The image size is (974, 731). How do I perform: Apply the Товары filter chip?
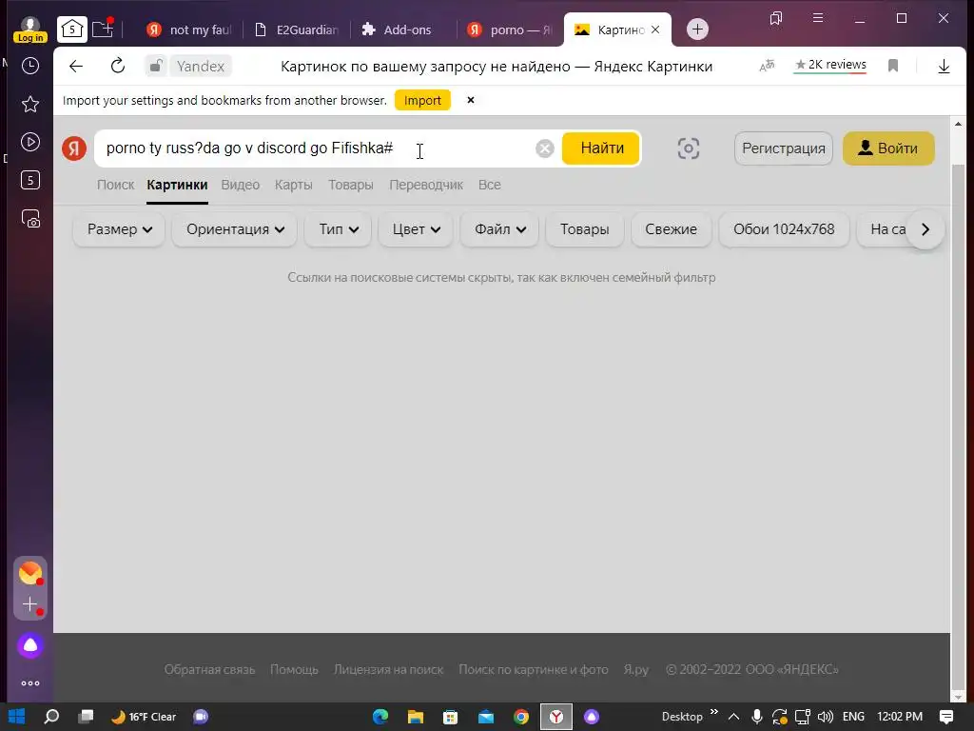585,229
